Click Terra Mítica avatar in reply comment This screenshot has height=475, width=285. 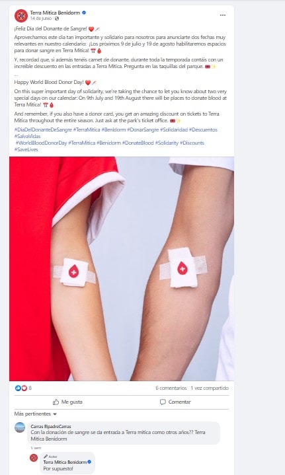tap(34, 457)
